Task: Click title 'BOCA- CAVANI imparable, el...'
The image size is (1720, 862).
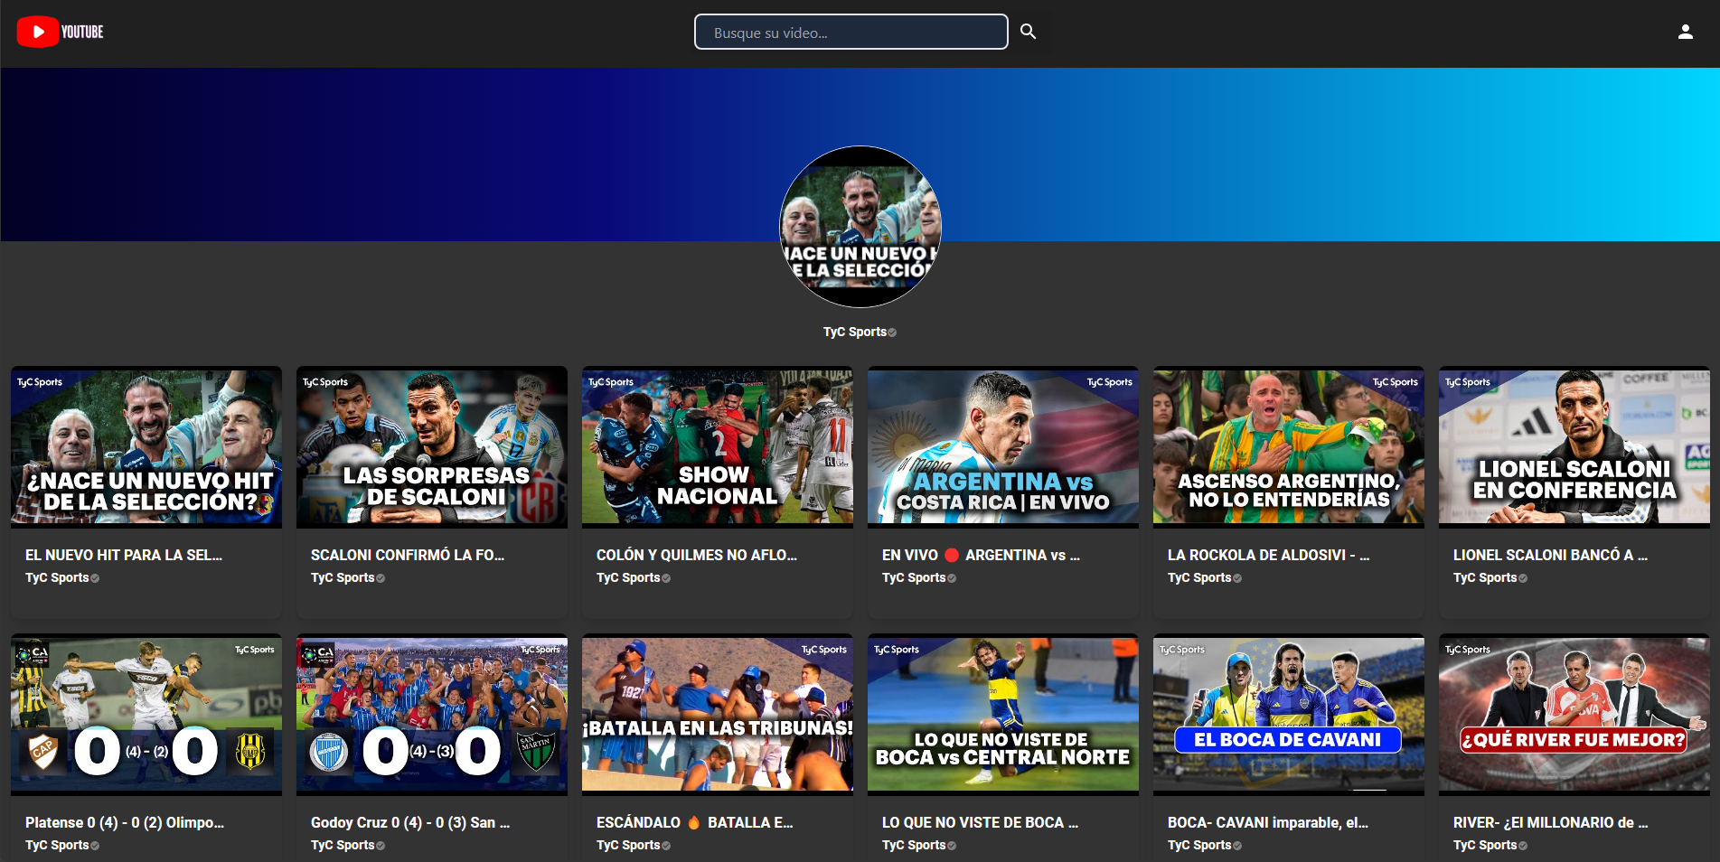Action: point(1268,822)
